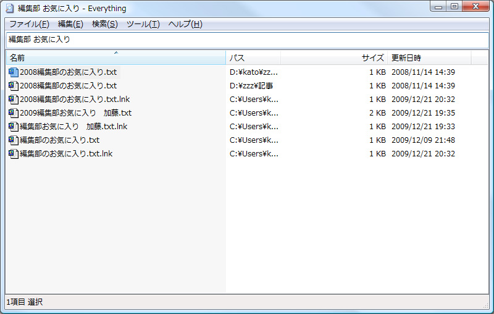
Task: Open the ツール(T) menu
Action: click(143, 24)
